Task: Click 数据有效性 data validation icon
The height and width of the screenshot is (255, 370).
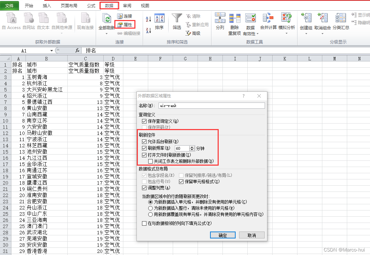Action: (x=250, y=18)
